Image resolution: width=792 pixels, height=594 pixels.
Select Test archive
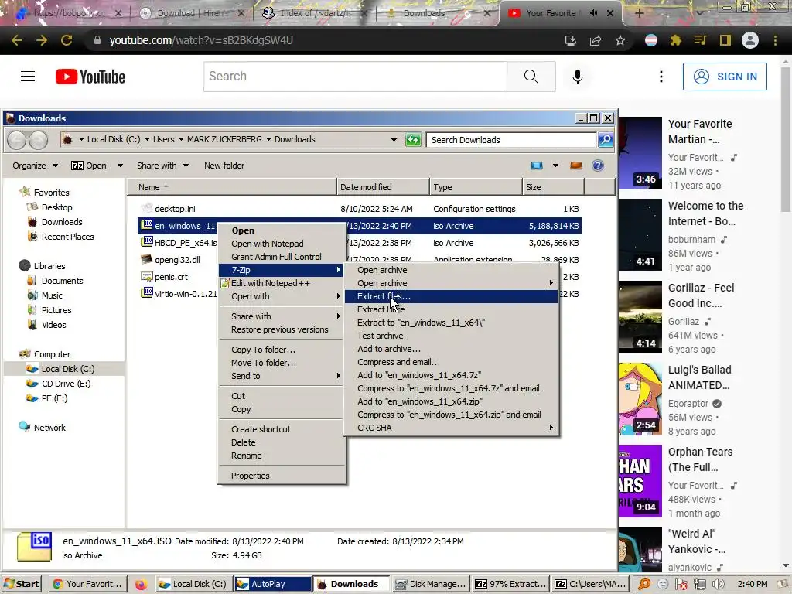(x=451, y=336)
